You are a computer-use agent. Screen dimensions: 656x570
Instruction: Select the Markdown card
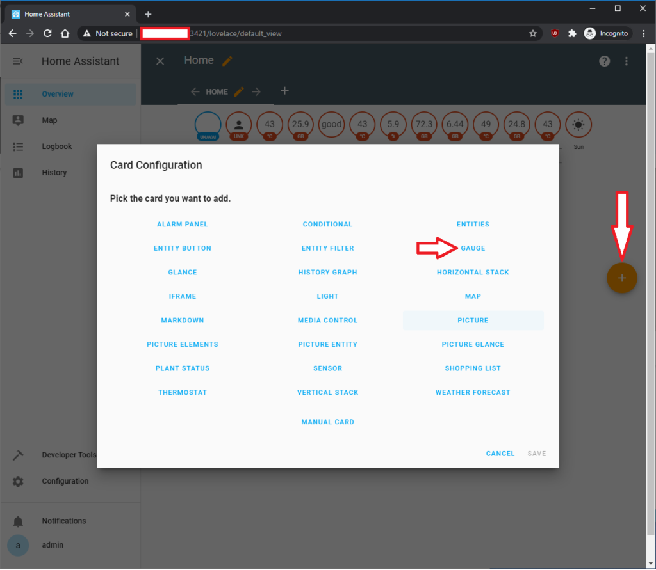click(182, 321)
